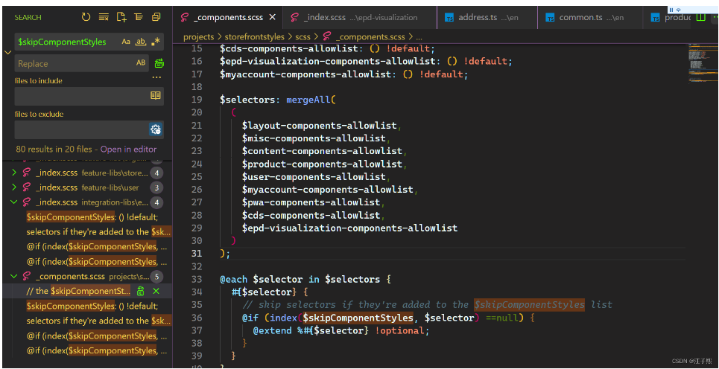Click the SEARCH panel title
Viewport: 719px width, 369px height.
pos(28,17)
